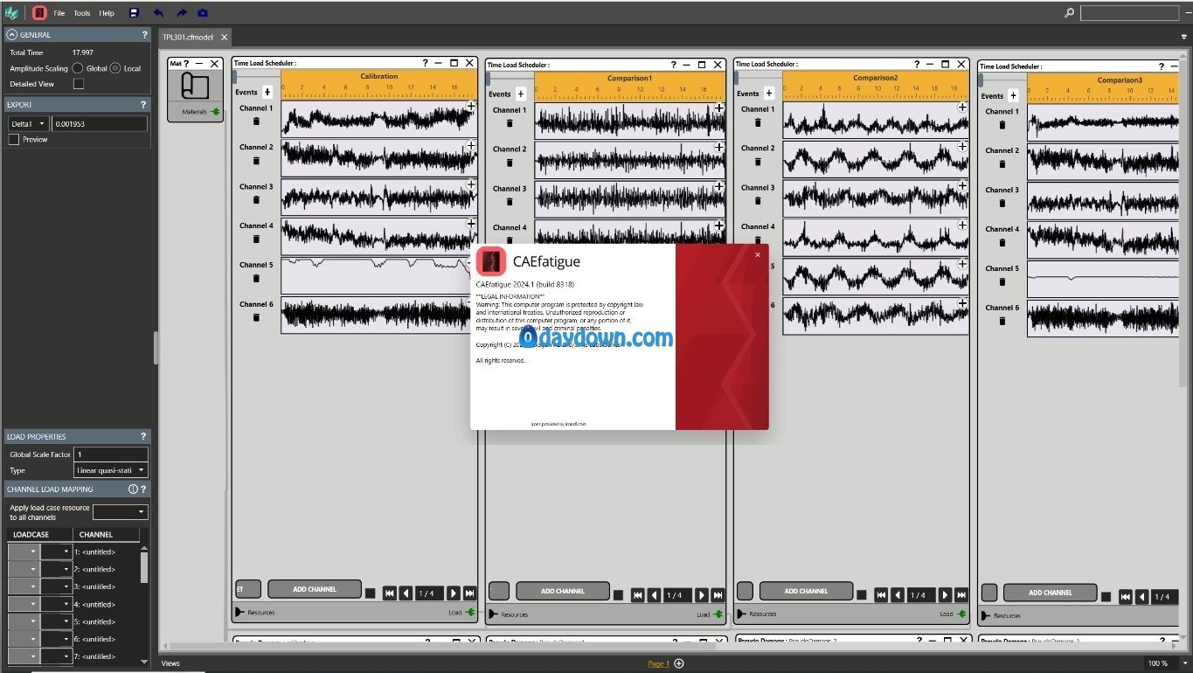The image size is (1193, 673).
Task: Open the Help menu
Action: coord(107,13)
